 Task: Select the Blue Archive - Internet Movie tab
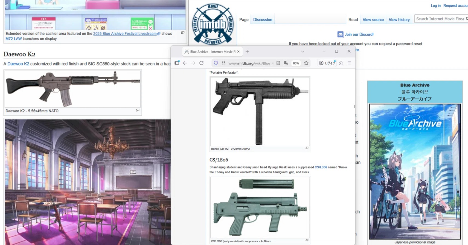(212, 51)
